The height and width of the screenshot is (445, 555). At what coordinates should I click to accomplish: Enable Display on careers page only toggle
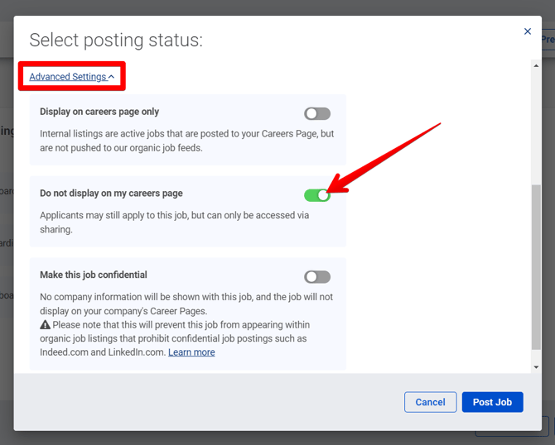pos(316,113)
